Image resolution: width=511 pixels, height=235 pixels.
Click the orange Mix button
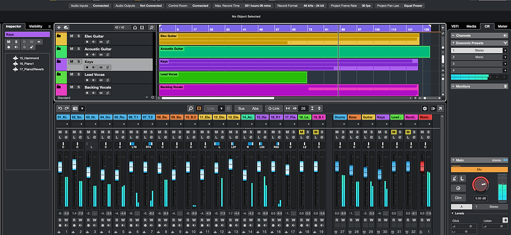coord(479,169)
